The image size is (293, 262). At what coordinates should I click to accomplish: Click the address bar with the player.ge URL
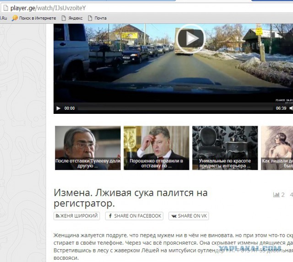point(146,8)
